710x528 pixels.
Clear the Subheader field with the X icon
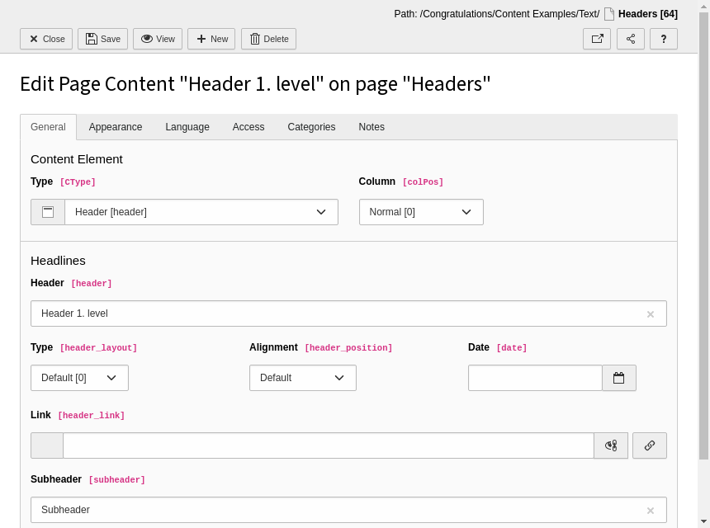pyautogui.click(x=650, y=511)
